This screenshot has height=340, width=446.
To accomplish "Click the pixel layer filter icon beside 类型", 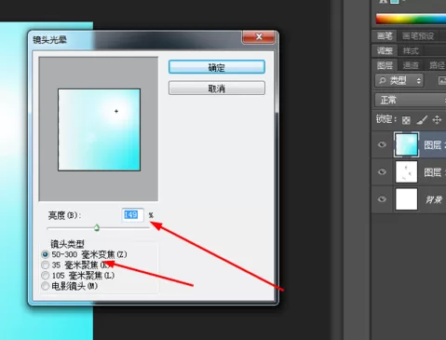I will (442, 81).
